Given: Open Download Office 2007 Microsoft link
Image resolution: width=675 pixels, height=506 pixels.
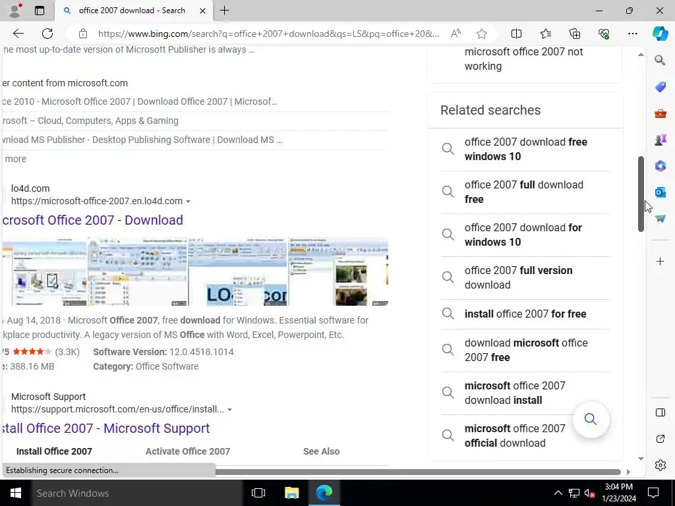Looking at the screenshot, I should pos(140,101).
